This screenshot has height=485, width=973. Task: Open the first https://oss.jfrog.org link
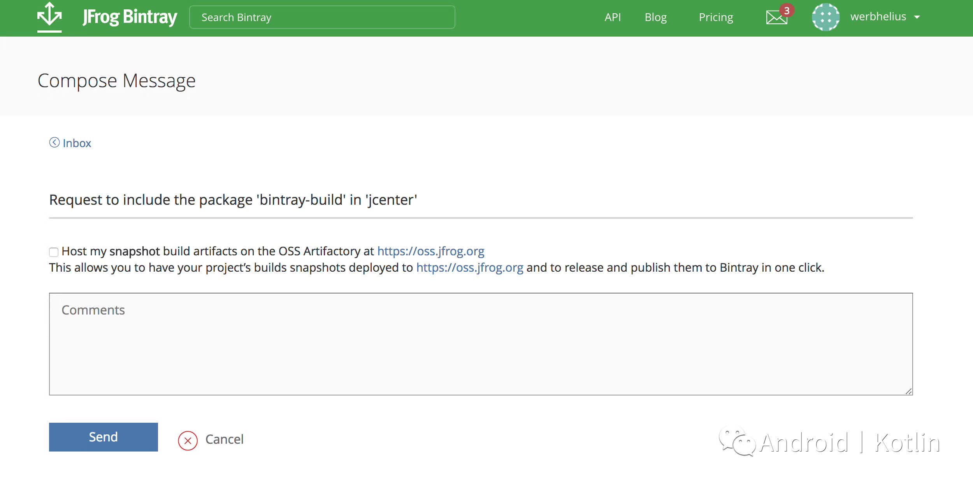pyautogui.click(x=430, y=251)
